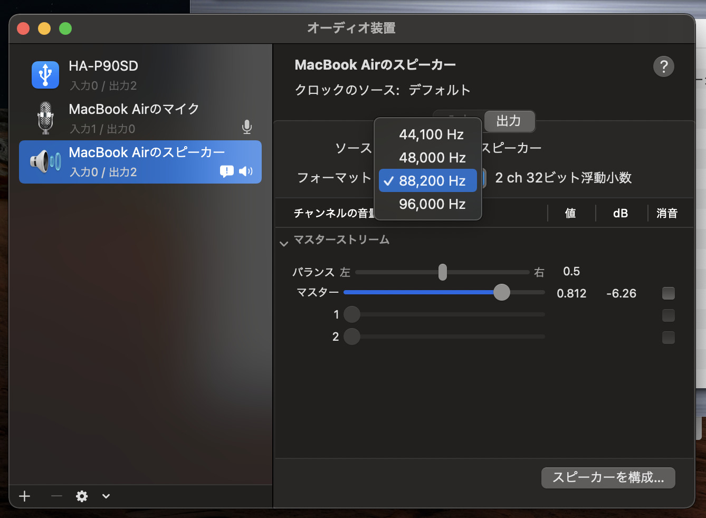
Task: Toggle mute checkbox for channel 1
Action: pos(668,315)
